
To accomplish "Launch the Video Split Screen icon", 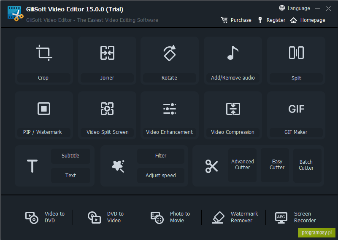I will point(107,109).
